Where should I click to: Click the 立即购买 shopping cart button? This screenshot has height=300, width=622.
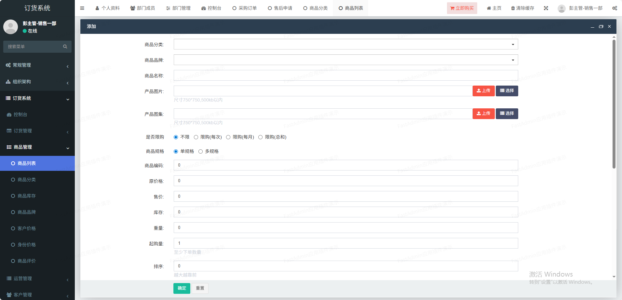462,8
